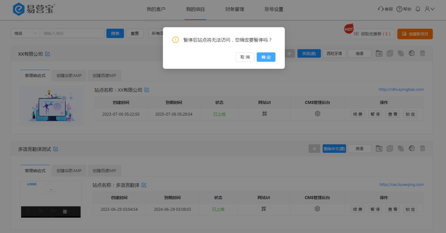Open 账号设置 in top navigation

pyautogui.click(x=274, y=9)
